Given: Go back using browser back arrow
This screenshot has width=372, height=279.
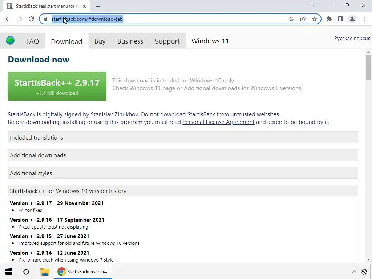Looking at the screenshot, I should (8, 19).
